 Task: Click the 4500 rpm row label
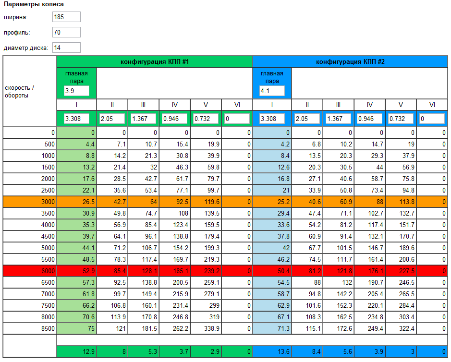[x=30, y=236]
